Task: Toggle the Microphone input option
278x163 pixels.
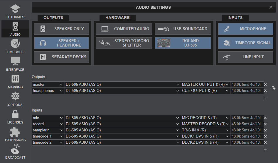Action: click(x=245, y=29)
